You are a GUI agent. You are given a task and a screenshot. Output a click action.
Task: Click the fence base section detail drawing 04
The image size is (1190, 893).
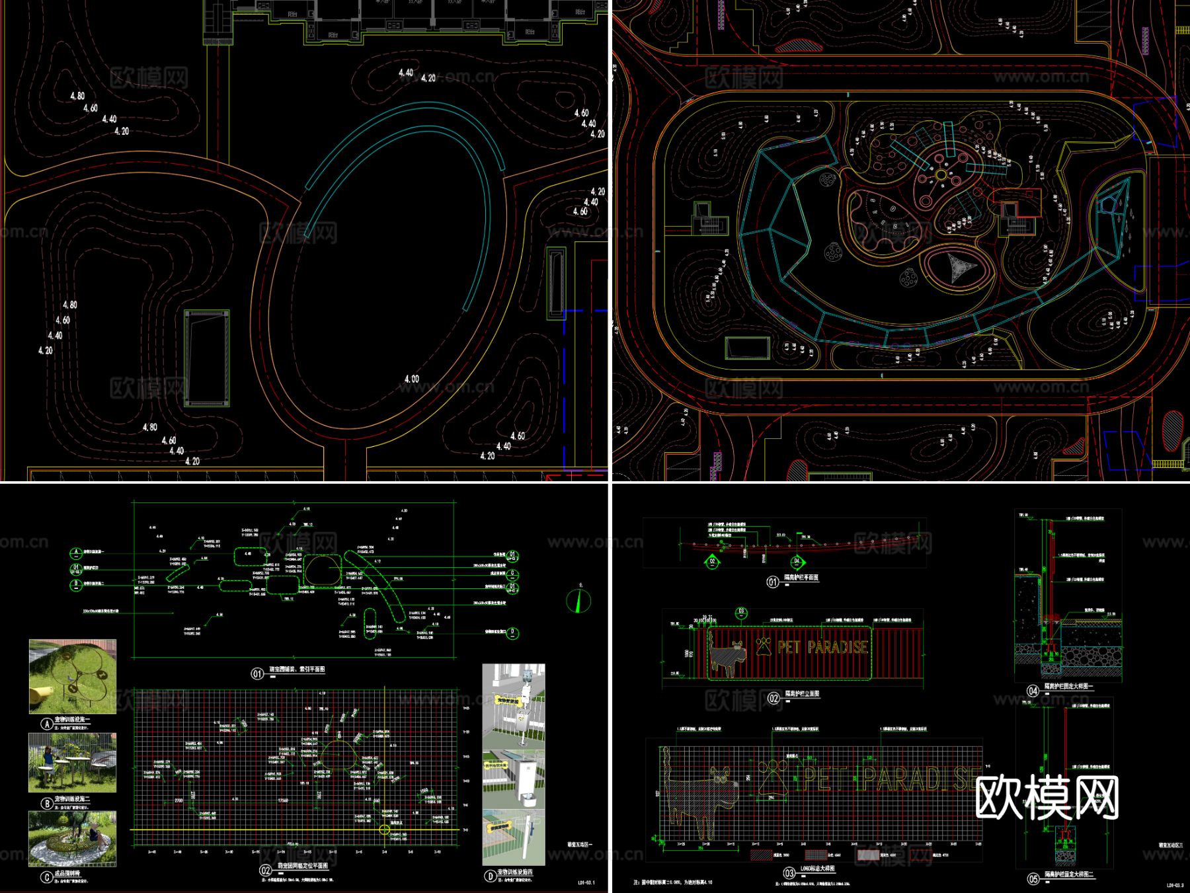pos(1068,595)
